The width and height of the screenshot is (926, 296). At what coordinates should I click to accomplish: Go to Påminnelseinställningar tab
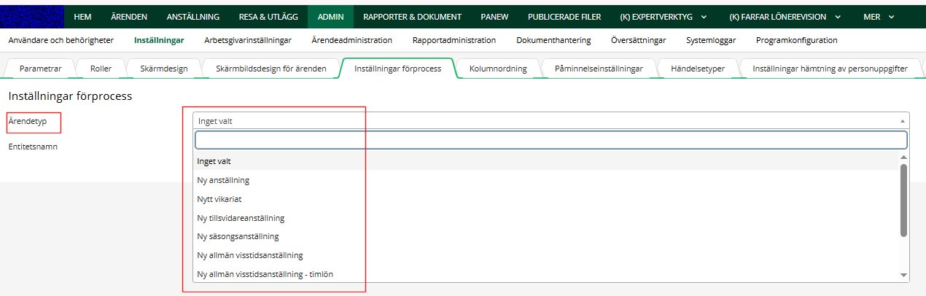(x=598, y=69)
